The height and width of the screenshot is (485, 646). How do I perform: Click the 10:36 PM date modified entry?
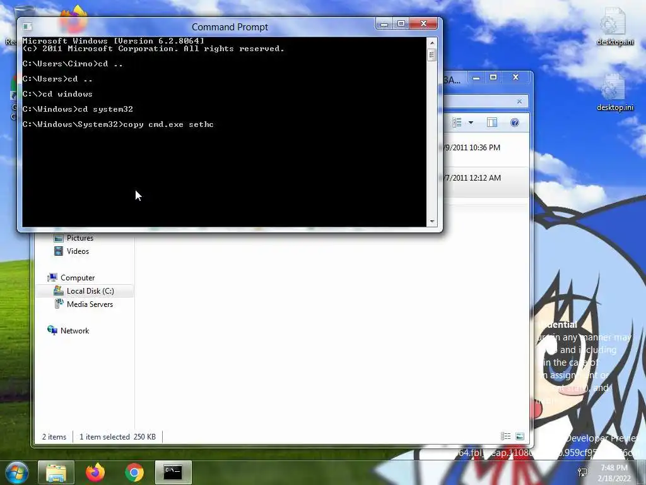472,148
